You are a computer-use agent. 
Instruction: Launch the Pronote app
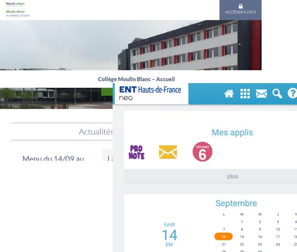(x=137, y=152)
